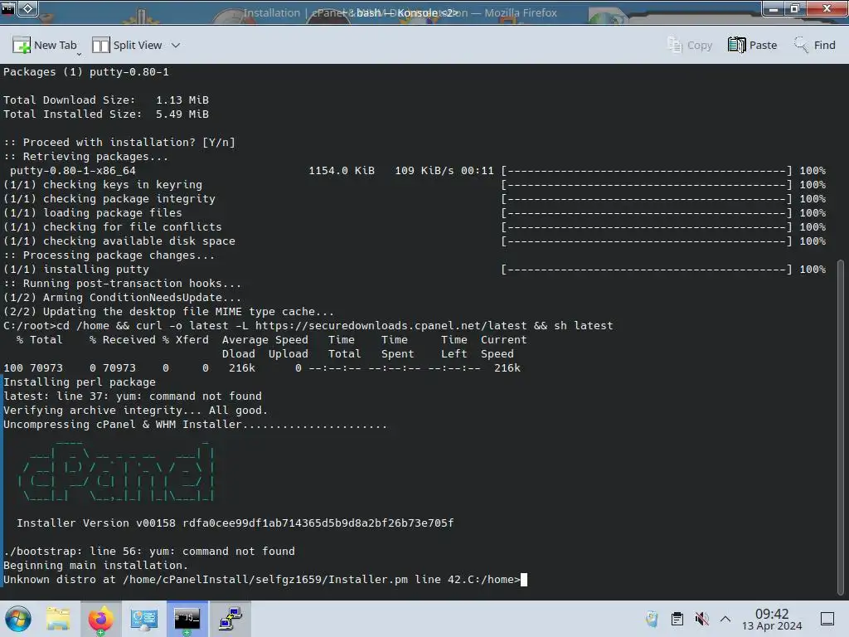Click '(1/1) checking for file conflicts' line
The height and width of the screenshot is (637, 849).
click(415, 227)
